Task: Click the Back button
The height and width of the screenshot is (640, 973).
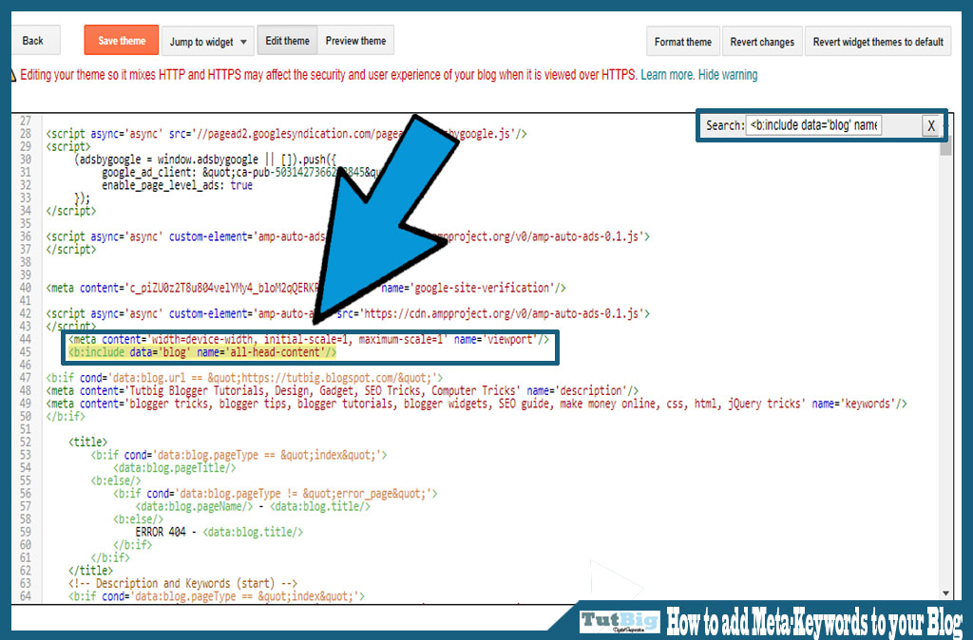Action: (35, 40)
